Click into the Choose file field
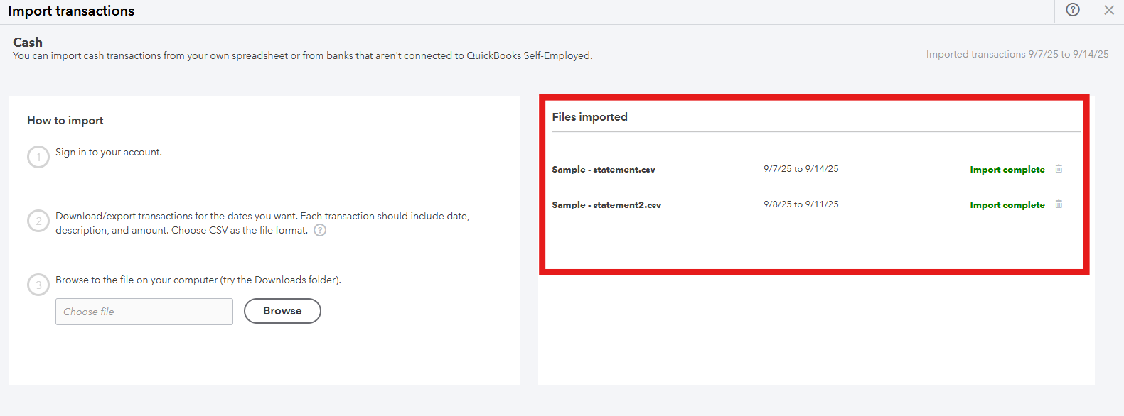This screenshot has width=1124, height=416. click(144, 312)
